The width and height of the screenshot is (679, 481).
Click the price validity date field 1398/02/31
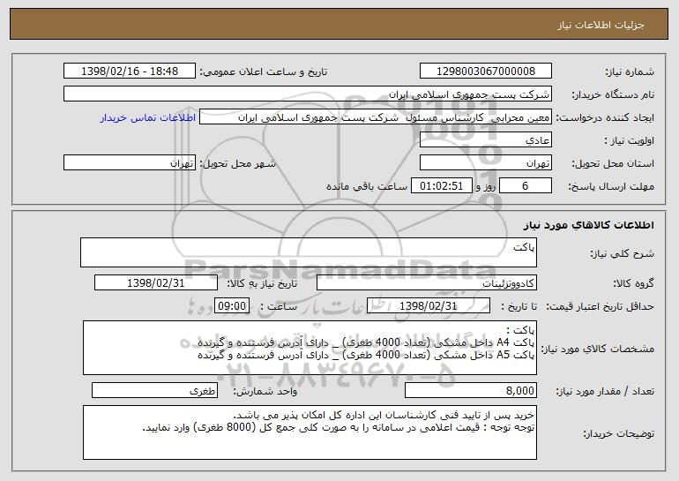click(x=429, y=305)
